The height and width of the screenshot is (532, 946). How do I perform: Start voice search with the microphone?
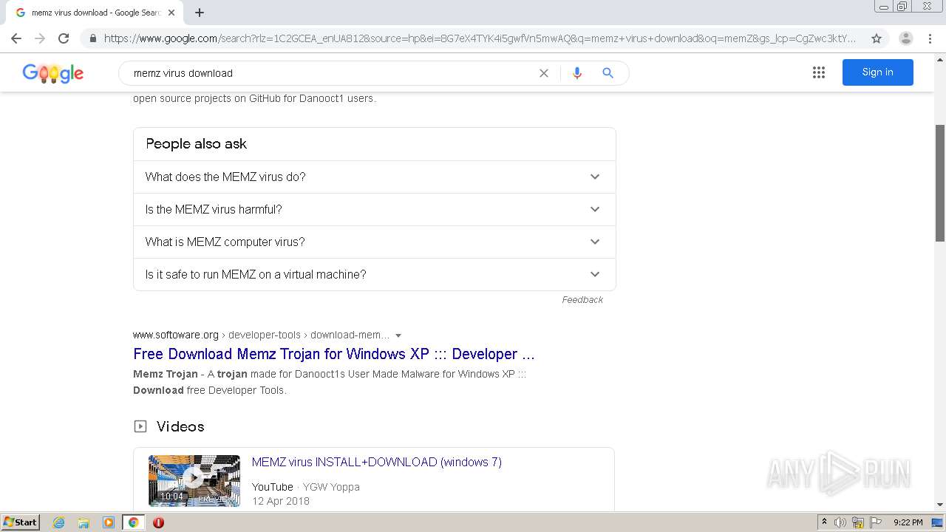click(x=577, y=73)
